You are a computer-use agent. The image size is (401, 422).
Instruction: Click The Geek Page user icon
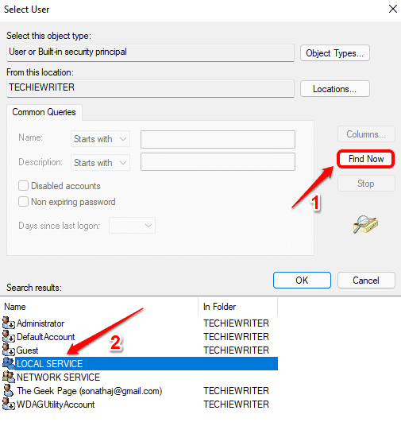pyautogui.click(x=9, y=390)
